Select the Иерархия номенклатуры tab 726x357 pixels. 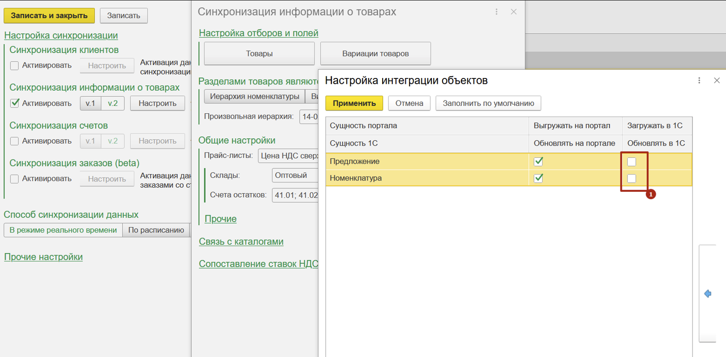[x=254, y=97]
